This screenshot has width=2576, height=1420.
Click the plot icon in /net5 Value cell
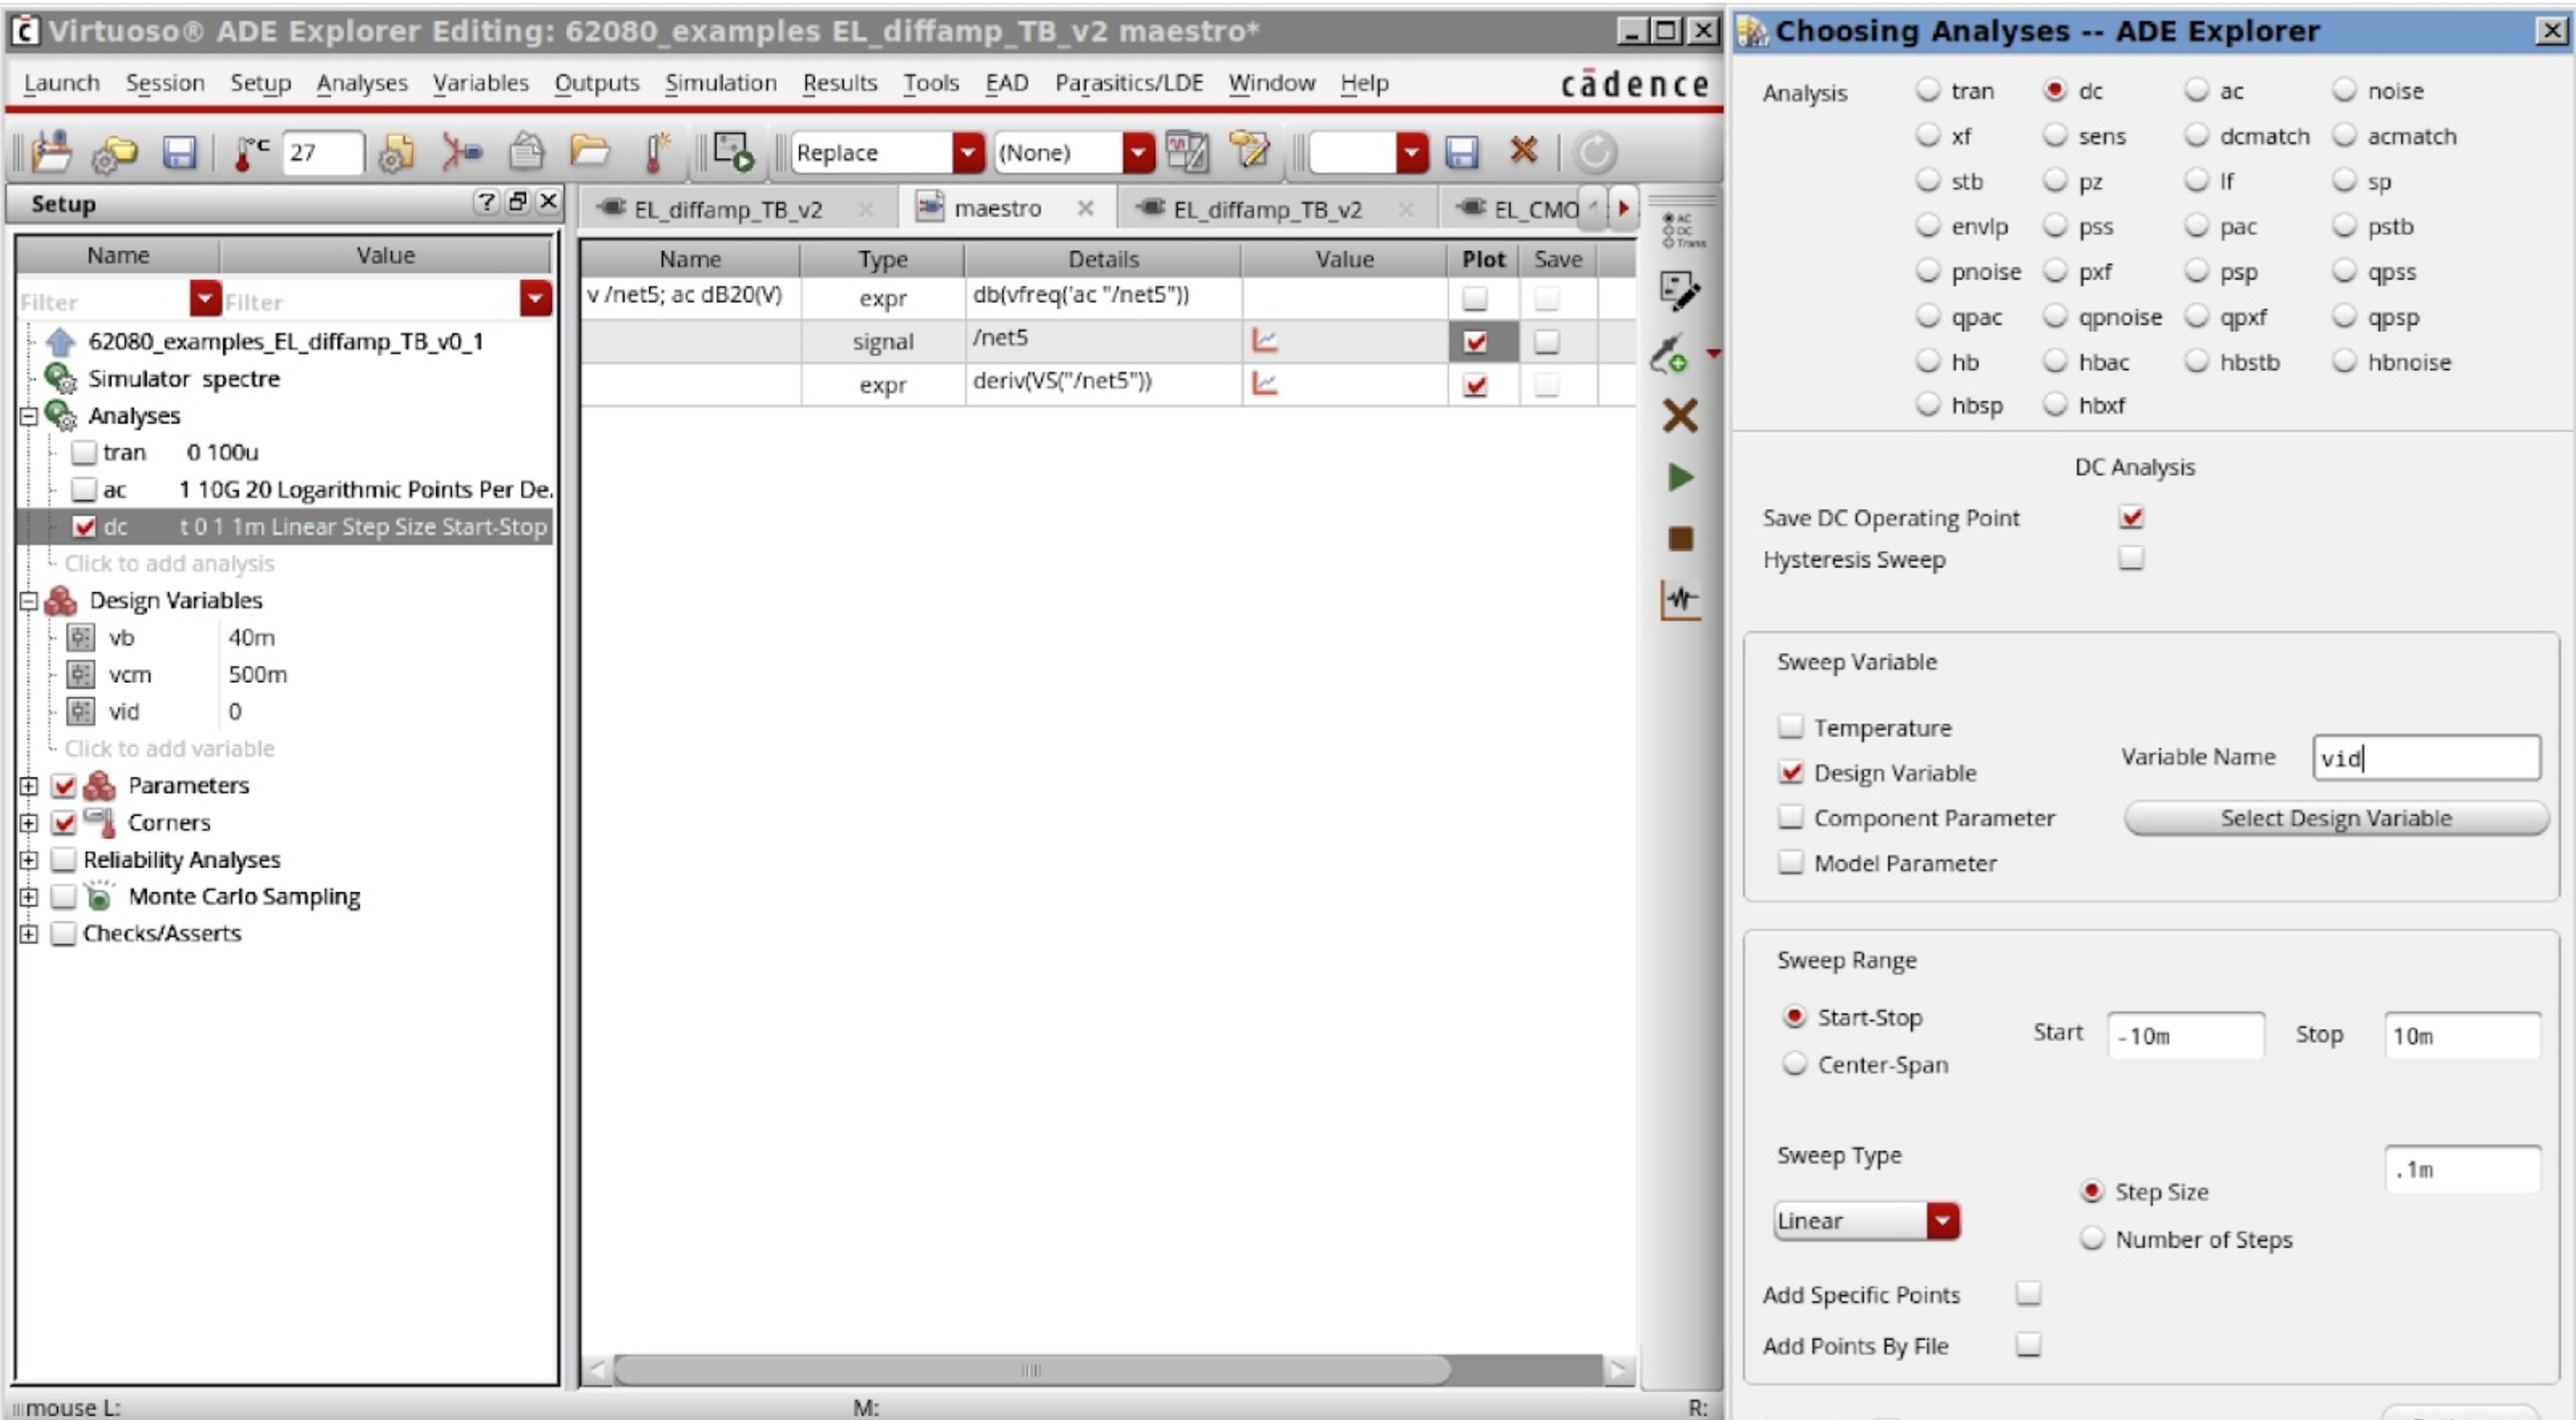coord(1264,341)
